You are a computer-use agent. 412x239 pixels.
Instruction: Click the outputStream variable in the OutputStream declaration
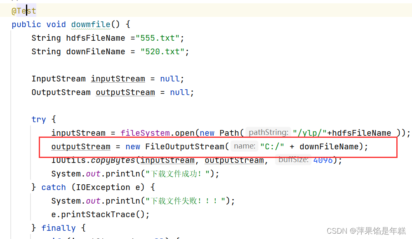click(125, 92)
